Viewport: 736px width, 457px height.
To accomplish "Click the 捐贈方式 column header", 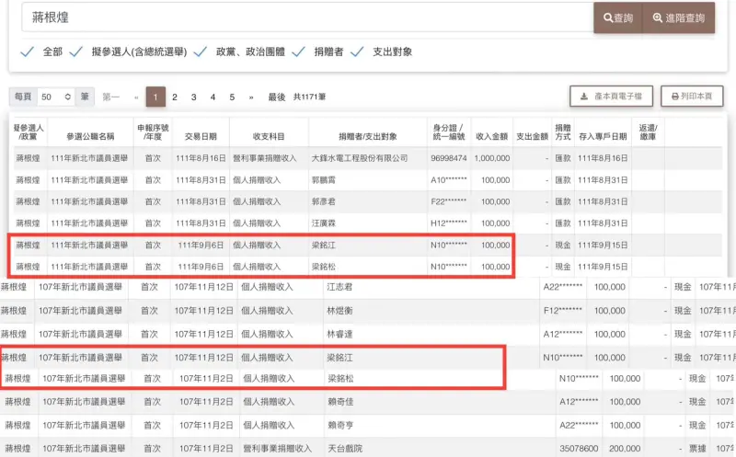I will click(563, 132).
